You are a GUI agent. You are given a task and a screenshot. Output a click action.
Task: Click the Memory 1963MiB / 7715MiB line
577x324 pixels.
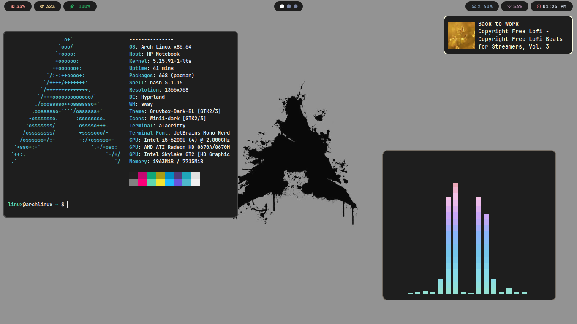tap(166, 162)
